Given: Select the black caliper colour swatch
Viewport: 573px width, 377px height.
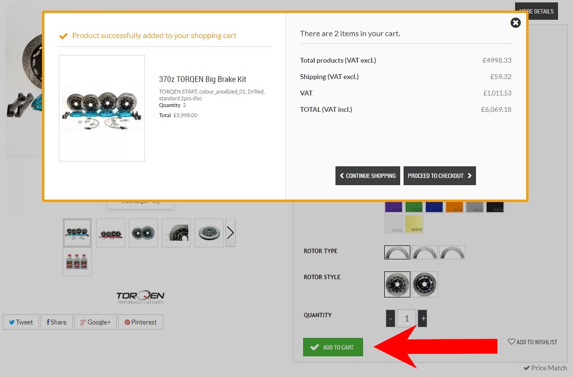Looking at the screenshot, I should point(495,207).
